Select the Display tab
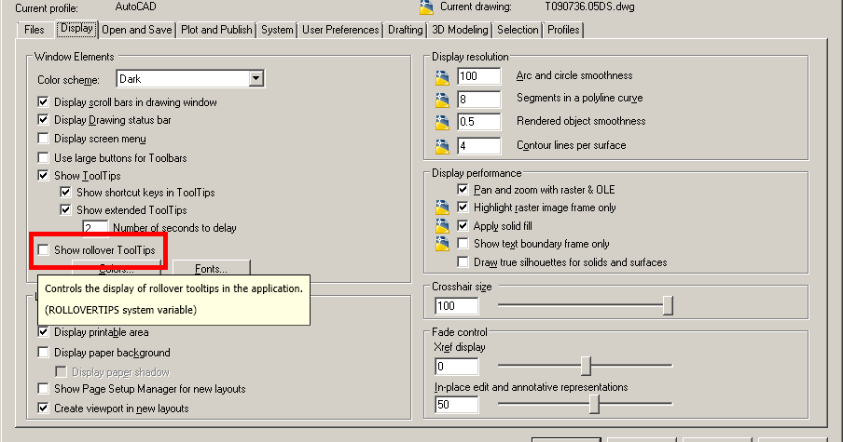Viewport: 843px width, 442px height. coord(76,29)
